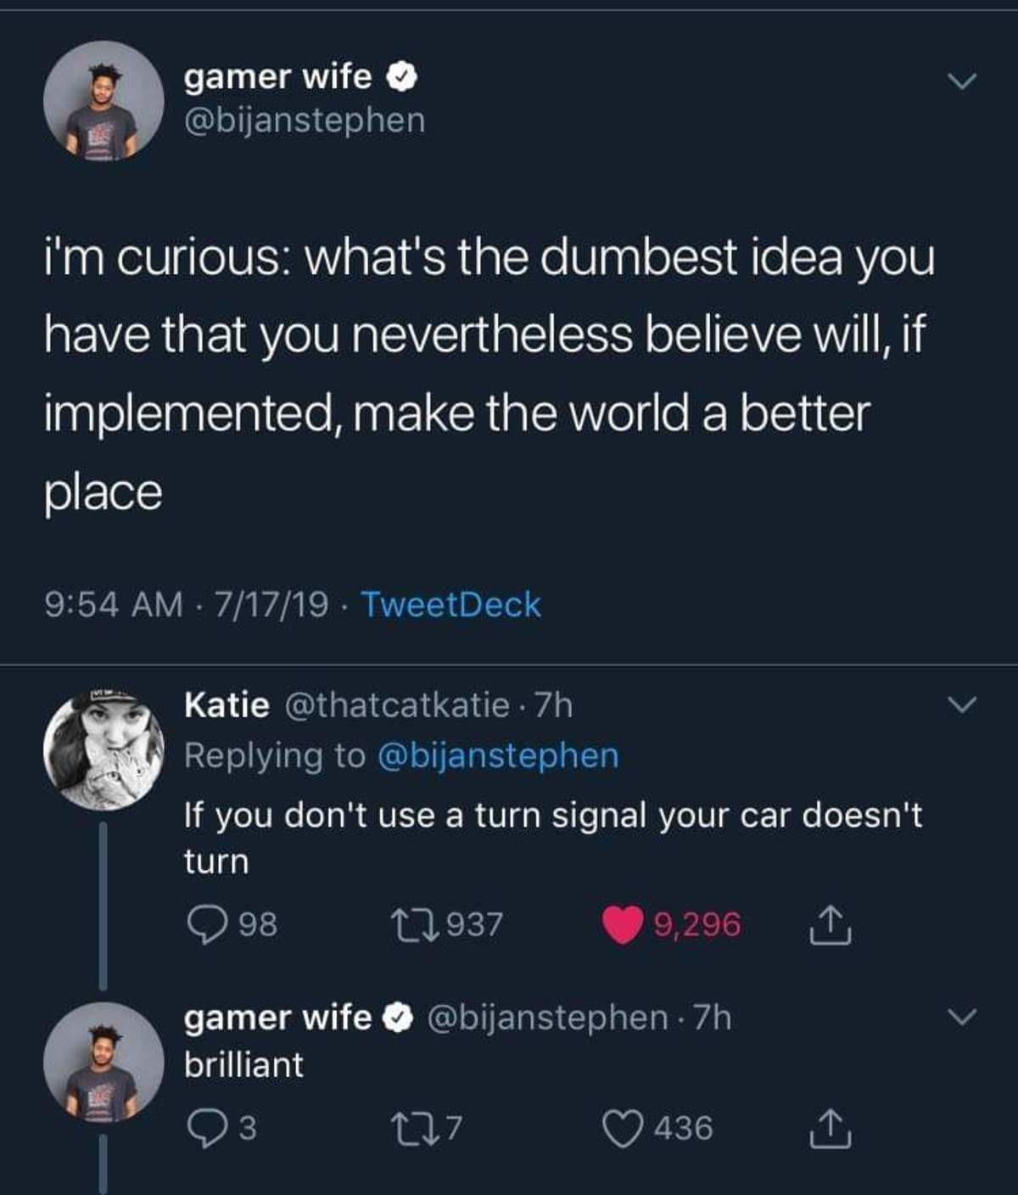Open chevron menu on Katie's reply
The image size is (1018, 1195).
pyautogui.click(x=962, y=705)
